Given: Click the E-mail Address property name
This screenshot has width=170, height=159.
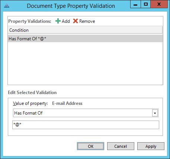Looking at the screenshot, I should pyautogui.click(x=67, y=103).
